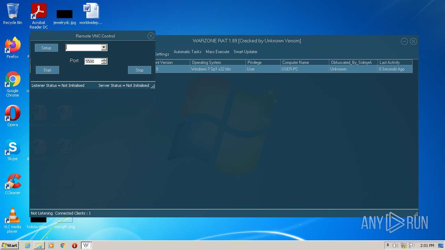Open Internet Explorer from taskbar
The height and width of the screenshot is (250, 445).
27,245
